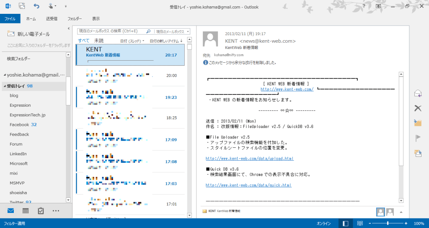The width and height of the screenshot is (429, 228).
Task: Show すべて messages filter
Action: (x=83, y=41)
